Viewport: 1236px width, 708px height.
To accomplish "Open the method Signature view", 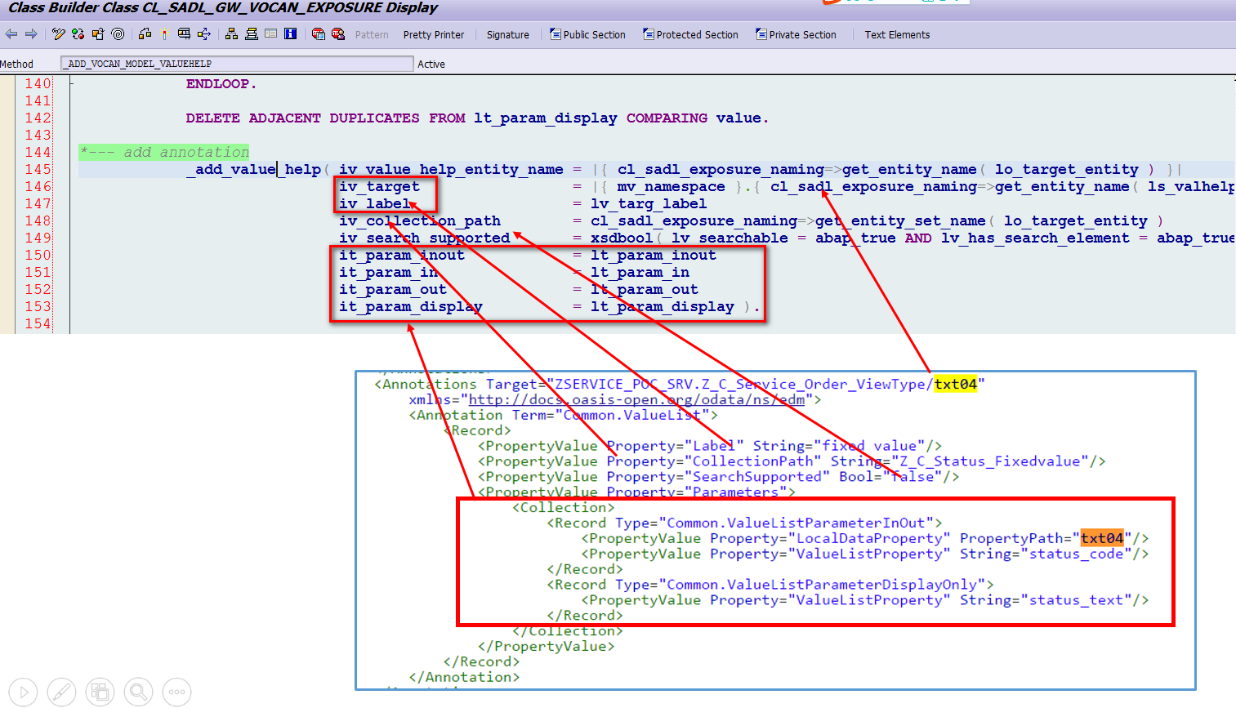I will (x=507, y=34).
